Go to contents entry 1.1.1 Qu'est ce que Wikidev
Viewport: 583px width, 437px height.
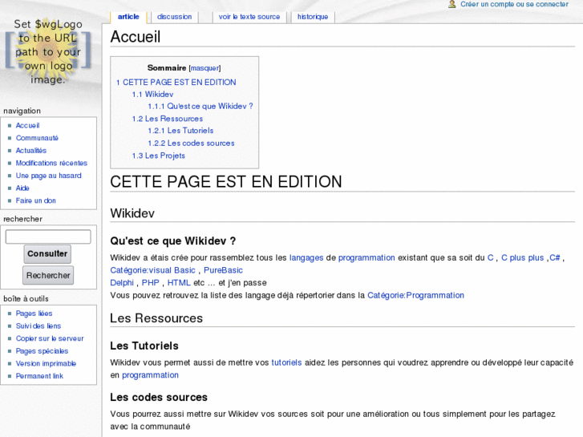point(200,107)
